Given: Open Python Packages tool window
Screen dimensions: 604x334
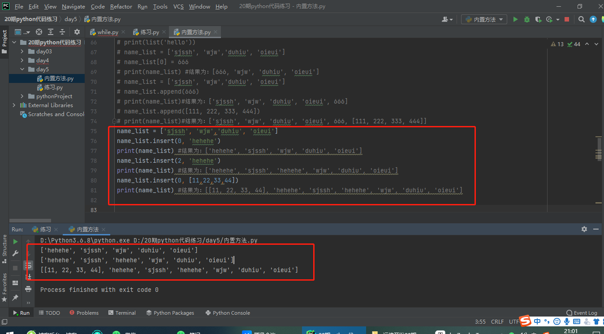Looking at the screenshot, I should 170,313.
